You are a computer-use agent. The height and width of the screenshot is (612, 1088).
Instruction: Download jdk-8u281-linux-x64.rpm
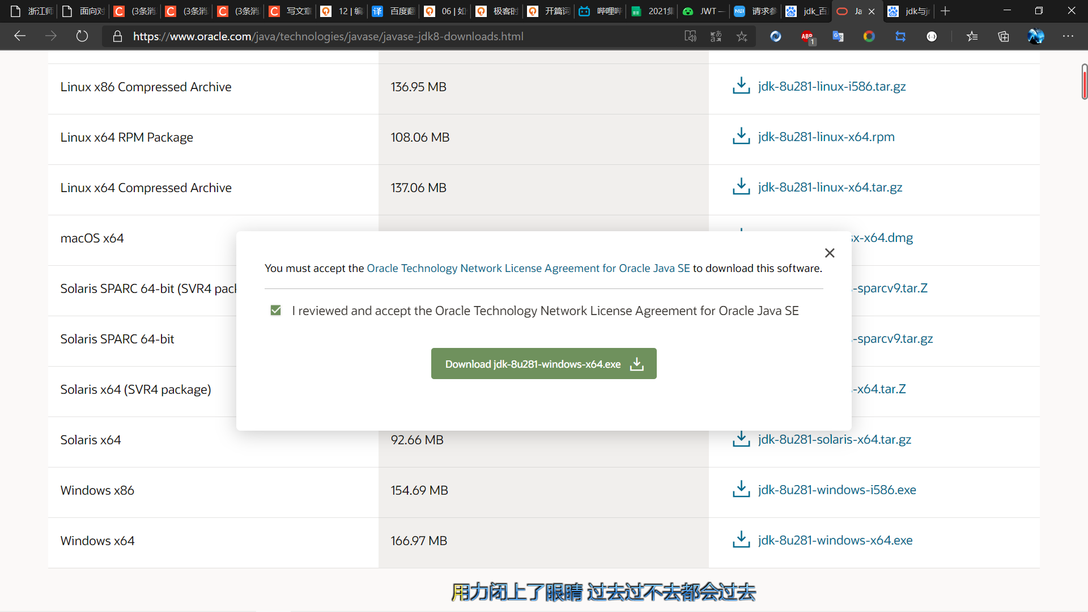pos(826,137)
